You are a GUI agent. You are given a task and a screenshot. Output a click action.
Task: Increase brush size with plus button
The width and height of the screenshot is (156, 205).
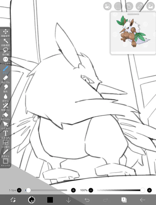tap(73, 190)
